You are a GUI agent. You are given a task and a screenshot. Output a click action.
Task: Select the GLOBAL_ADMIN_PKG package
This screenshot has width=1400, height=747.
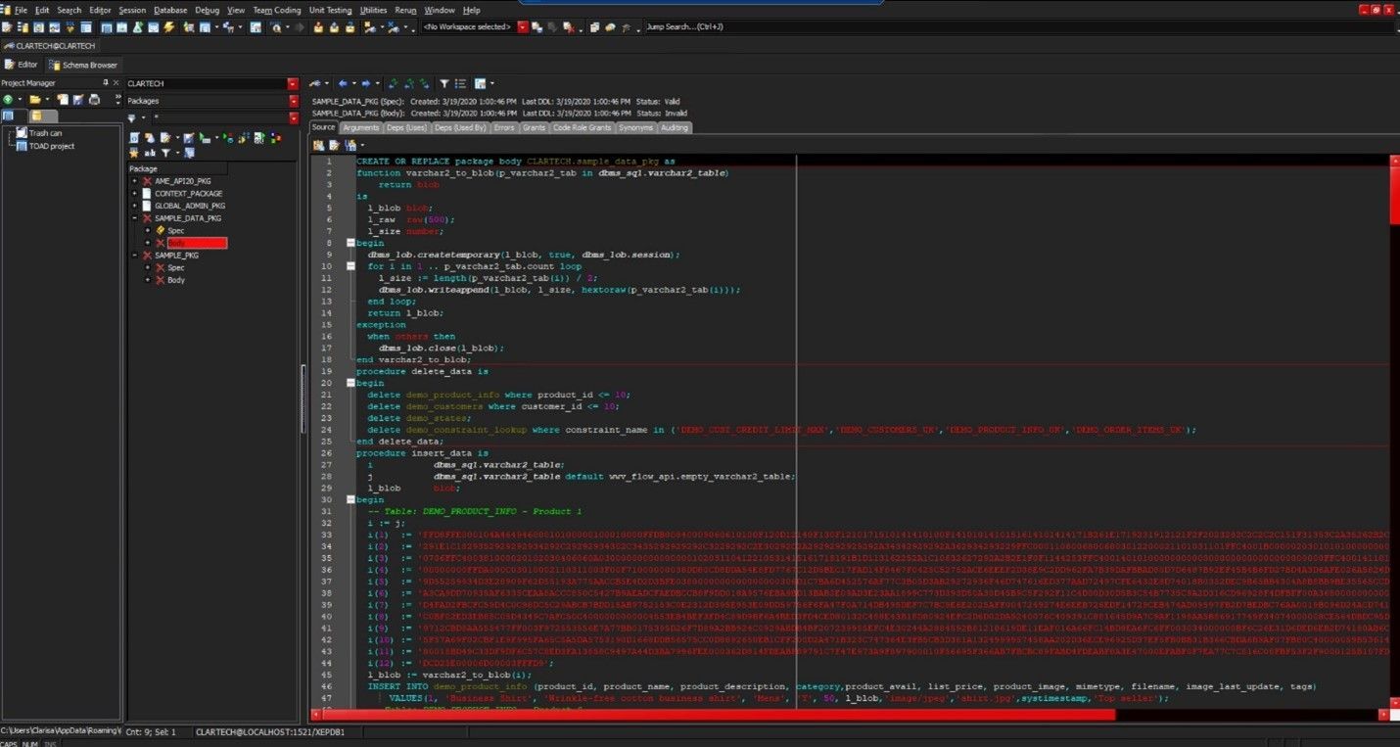[x=189, y=206]
